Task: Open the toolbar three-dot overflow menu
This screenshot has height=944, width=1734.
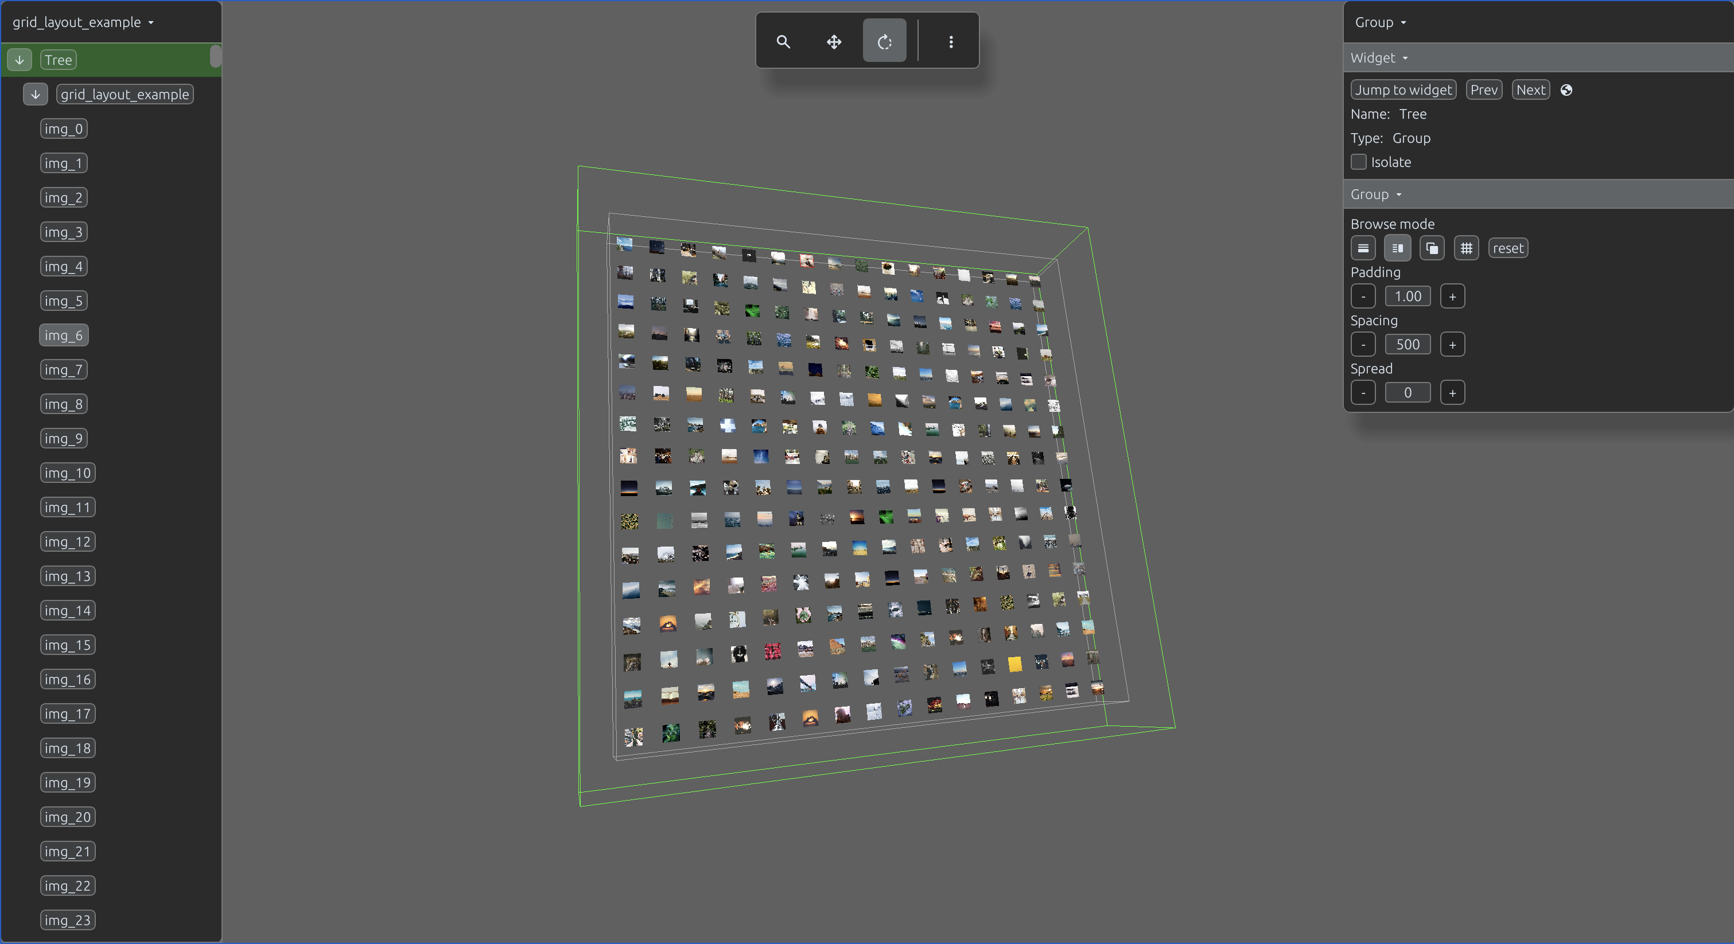Action: pos(950,42)
